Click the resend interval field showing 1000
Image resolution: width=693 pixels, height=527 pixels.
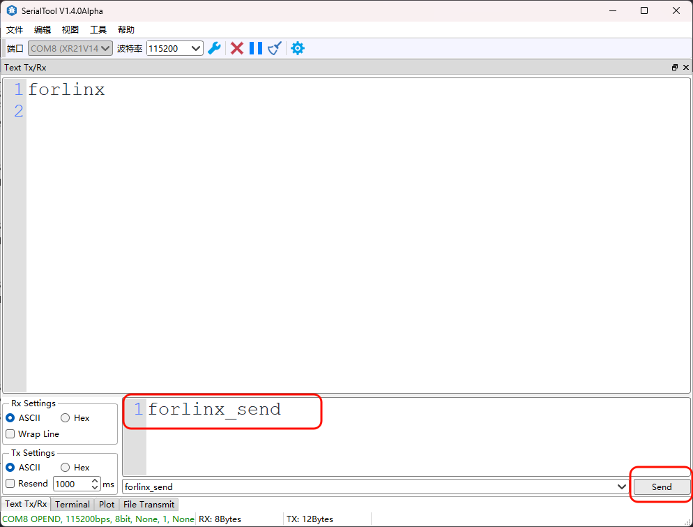coord(72,484)
